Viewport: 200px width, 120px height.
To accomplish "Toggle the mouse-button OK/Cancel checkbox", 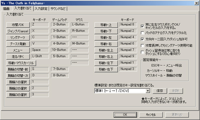I will pyautogui.click(x=142, y=26).
